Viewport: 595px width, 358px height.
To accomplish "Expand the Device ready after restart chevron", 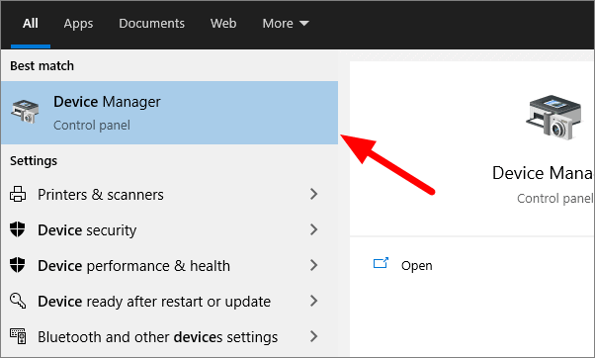I will point(314,301).
